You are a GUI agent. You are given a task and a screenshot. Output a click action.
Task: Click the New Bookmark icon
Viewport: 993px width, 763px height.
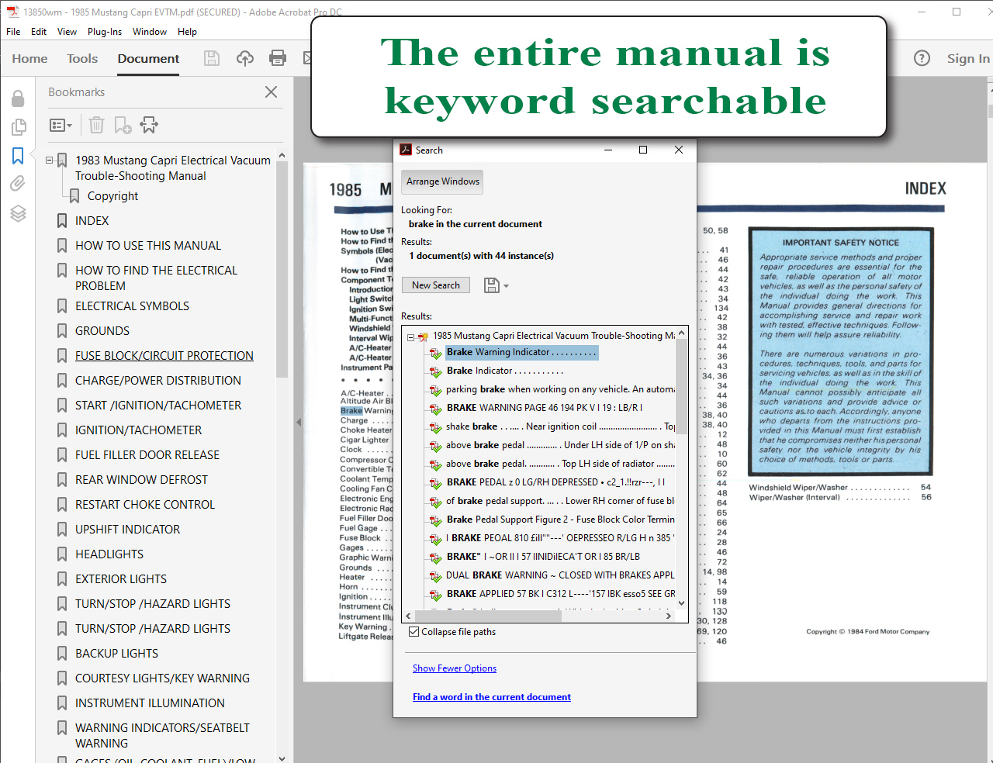click(x=123, y=125)
